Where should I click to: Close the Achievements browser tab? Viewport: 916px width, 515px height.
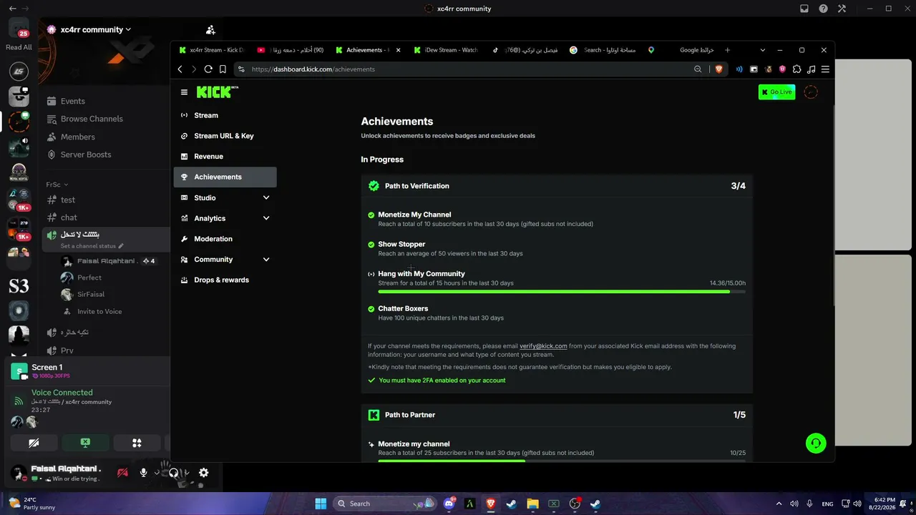tap(398, 50)
